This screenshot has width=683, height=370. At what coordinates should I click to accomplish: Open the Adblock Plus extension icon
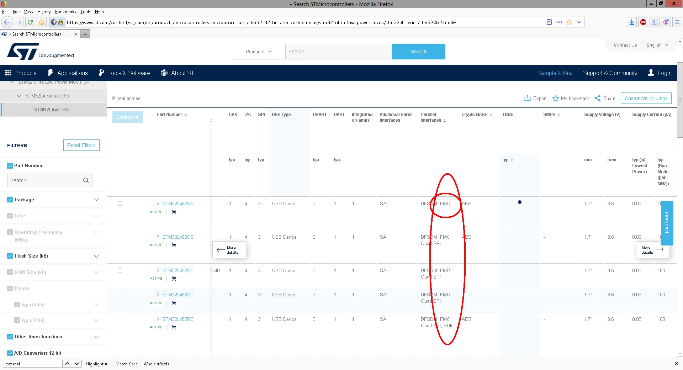coord(643,22)
